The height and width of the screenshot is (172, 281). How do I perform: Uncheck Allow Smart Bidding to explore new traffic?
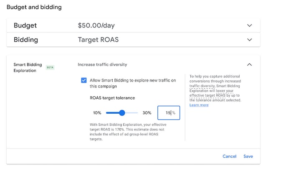(x=84, y=80)
